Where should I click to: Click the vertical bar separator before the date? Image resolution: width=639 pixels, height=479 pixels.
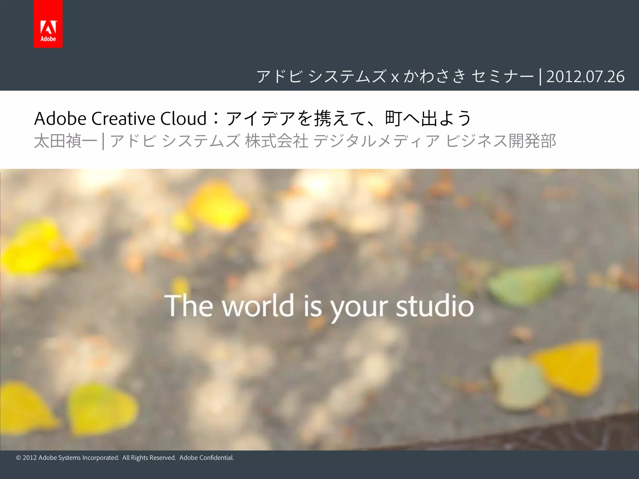(x=540, y=76)
